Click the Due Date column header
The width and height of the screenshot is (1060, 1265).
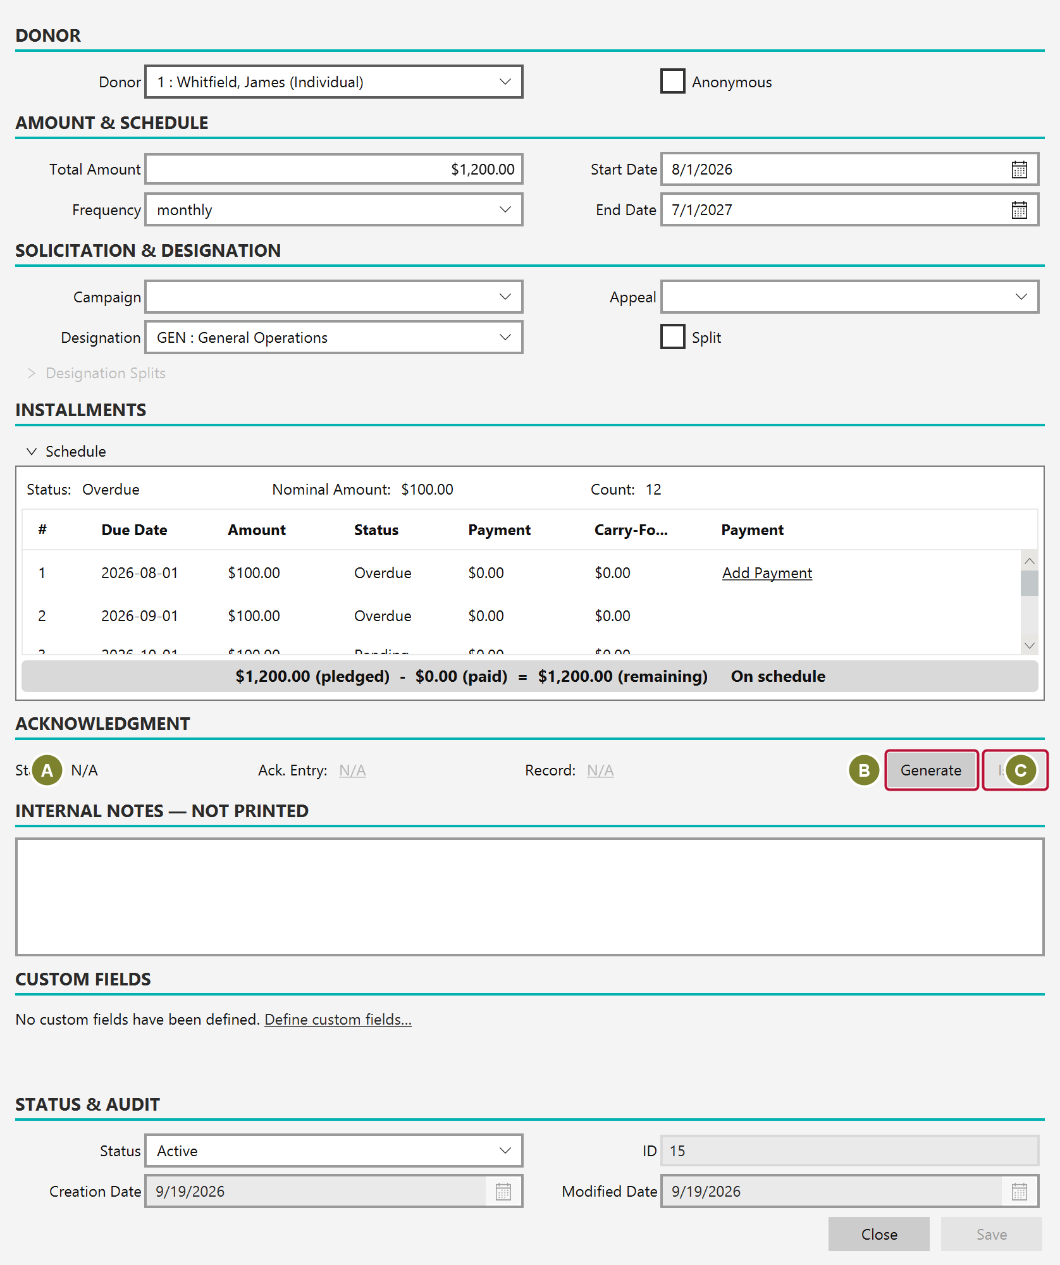134,530
